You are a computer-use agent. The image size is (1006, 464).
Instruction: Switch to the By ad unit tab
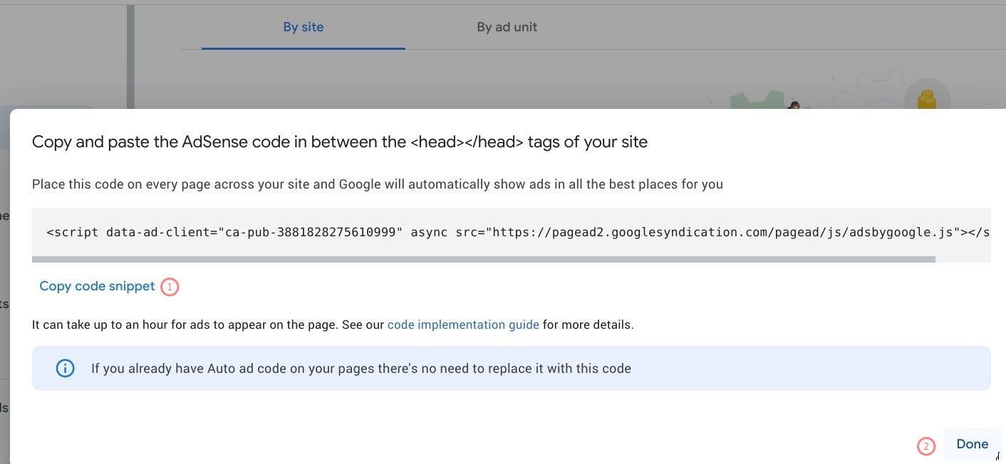507,28
